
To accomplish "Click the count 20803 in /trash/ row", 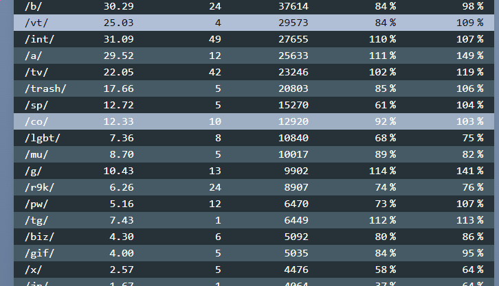I will (x=293, y=88).
